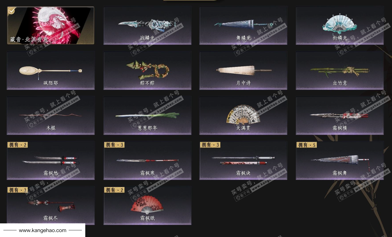Select the 葱葱那年 green onion weapon
Image resolution: width=392 pixels, height=237 pixels.
pyautogui.click(x=147, y=116)
